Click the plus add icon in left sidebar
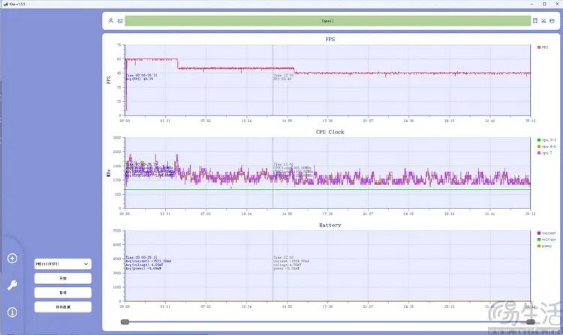The height and width of the screenshot is (335, 563). (x=12, y=259)
